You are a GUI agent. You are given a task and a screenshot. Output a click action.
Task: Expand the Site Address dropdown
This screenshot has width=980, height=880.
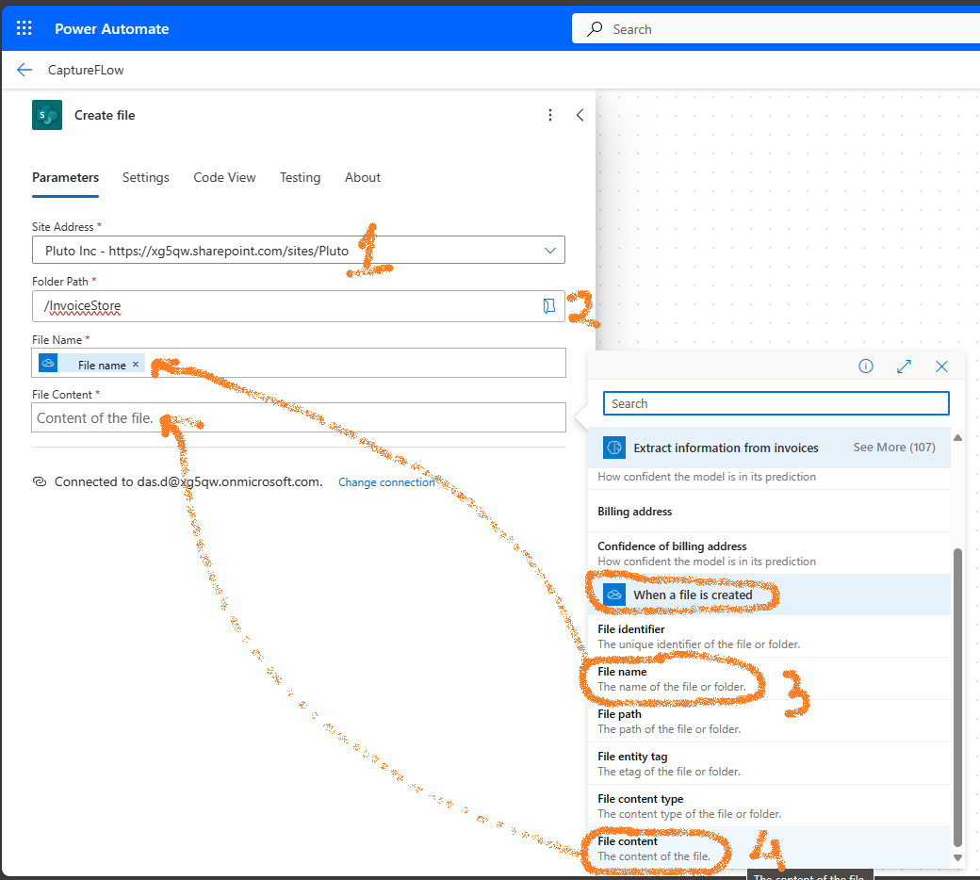tap(550, 251)
